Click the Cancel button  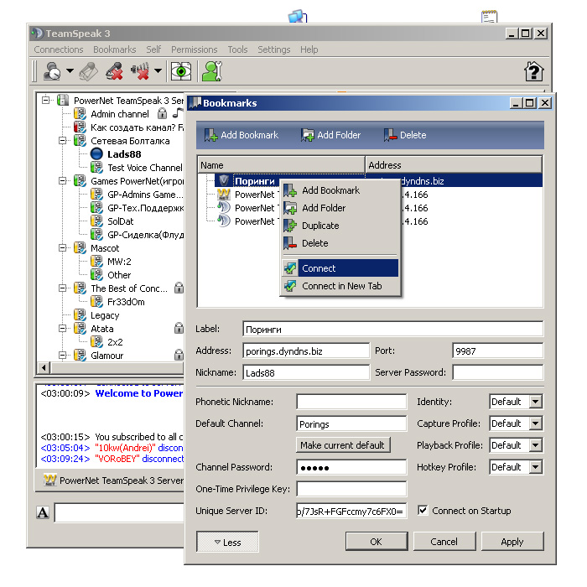444,542
